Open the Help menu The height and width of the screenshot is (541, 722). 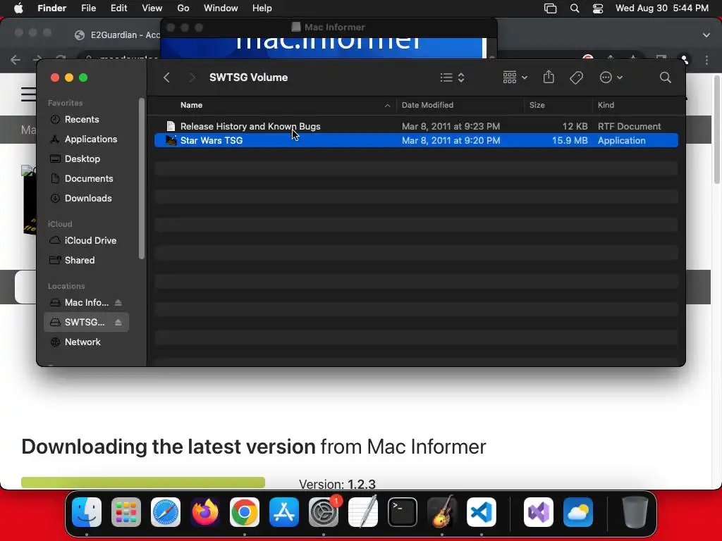click(x=262, y=8)
